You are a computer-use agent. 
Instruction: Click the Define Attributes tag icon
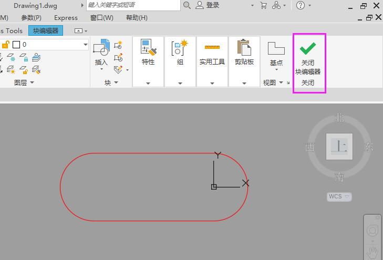118,69
